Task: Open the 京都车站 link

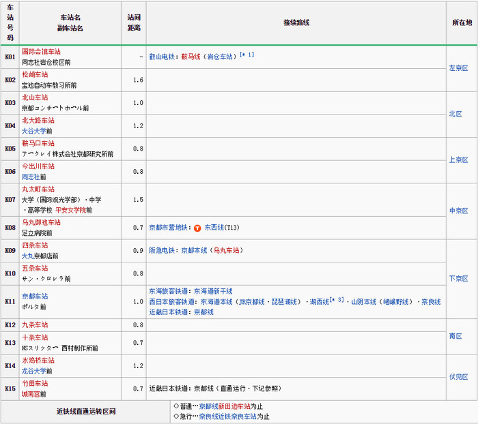Action: [x=35, y=296]
